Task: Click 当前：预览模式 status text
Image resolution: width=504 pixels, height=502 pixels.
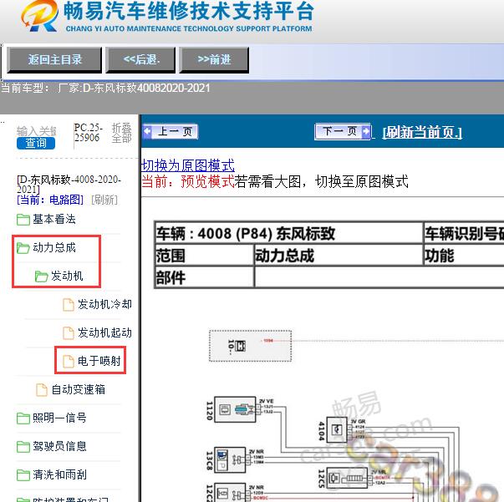Action: point(188,181)
